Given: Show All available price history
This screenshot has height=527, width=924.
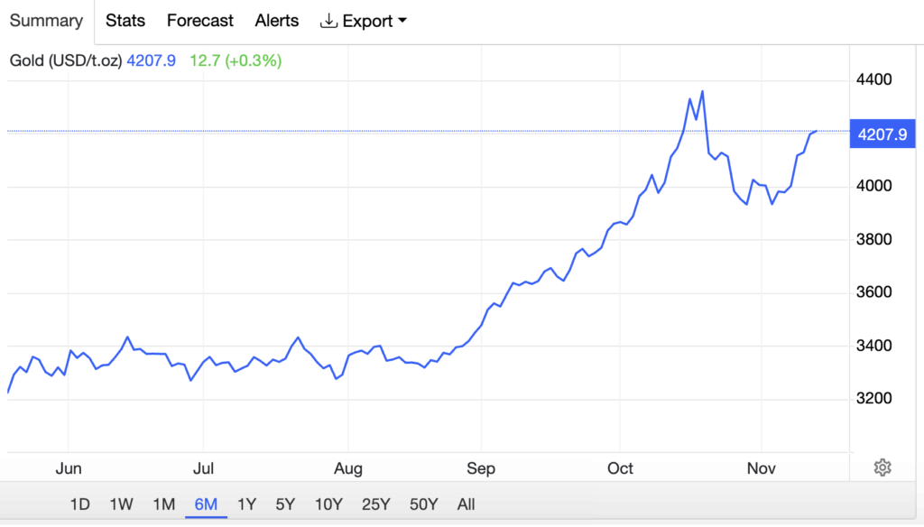Looking at the screenshot, I should click(x=466, y=504).
